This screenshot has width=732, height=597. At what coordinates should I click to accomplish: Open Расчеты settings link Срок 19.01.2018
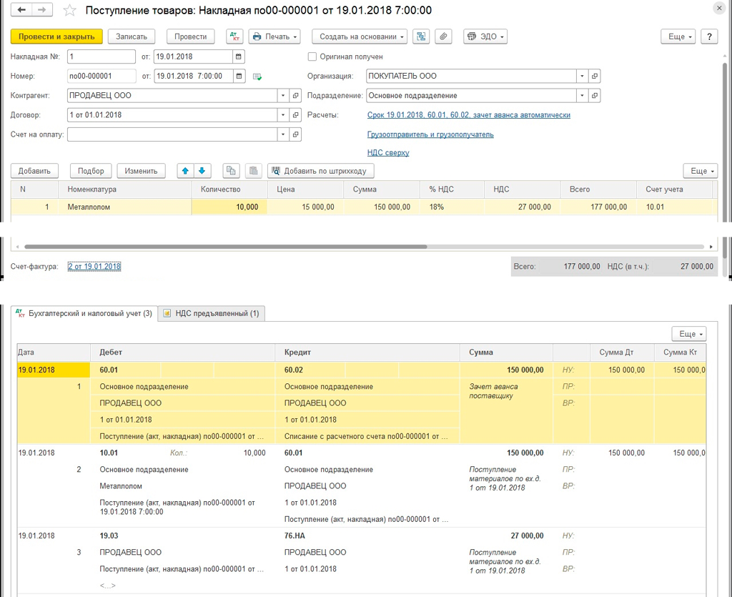click(469, 115)
